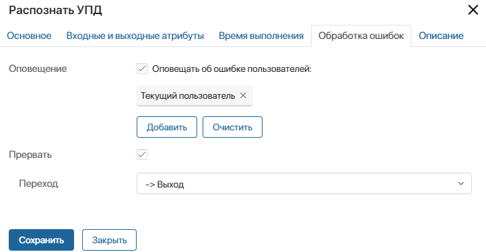Image resolution: width=486 pixels, height=252 pixels.
Task: Uncheck the Прервать checkbox
Action: pyautogui.click(x=142, y=155)
